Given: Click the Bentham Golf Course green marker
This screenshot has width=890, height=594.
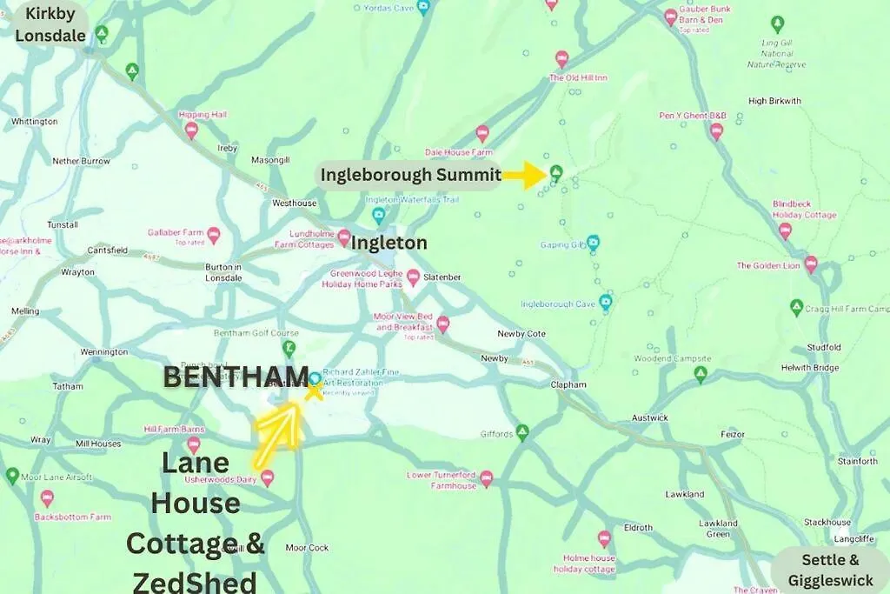Looking at the screenshot, I should tap(289, 348).
